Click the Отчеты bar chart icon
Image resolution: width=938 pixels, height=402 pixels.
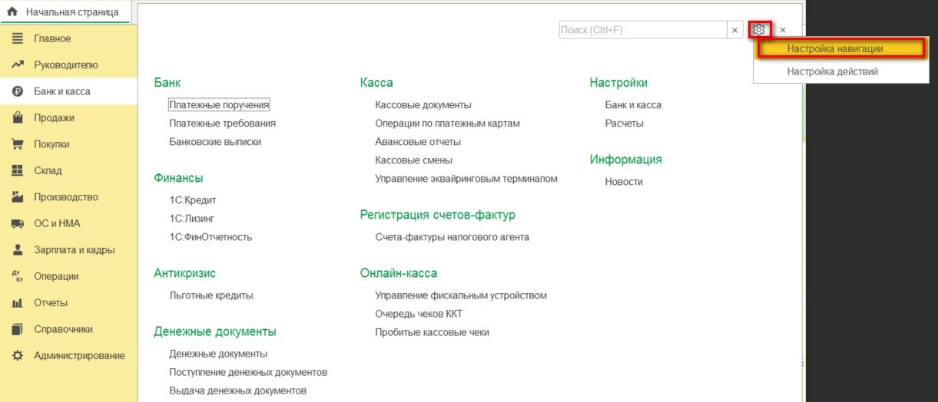[18, 303]
